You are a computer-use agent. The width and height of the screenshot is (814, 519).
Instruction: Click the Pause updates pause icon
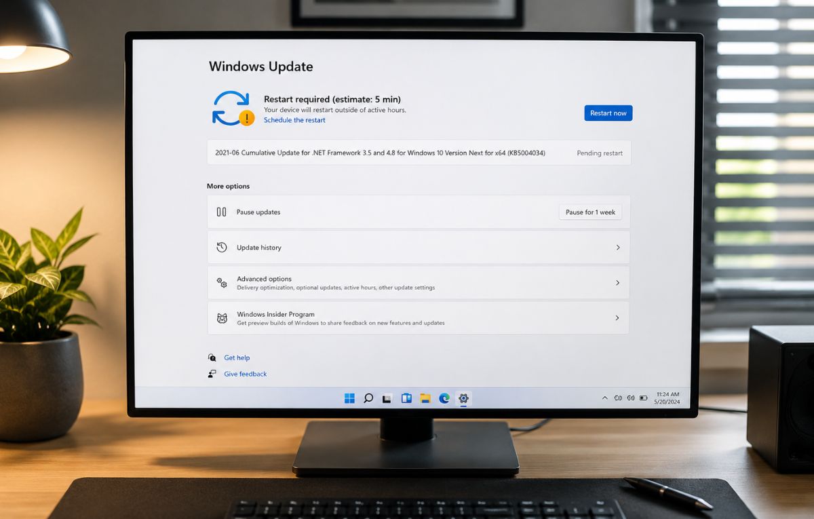[221, 212]
